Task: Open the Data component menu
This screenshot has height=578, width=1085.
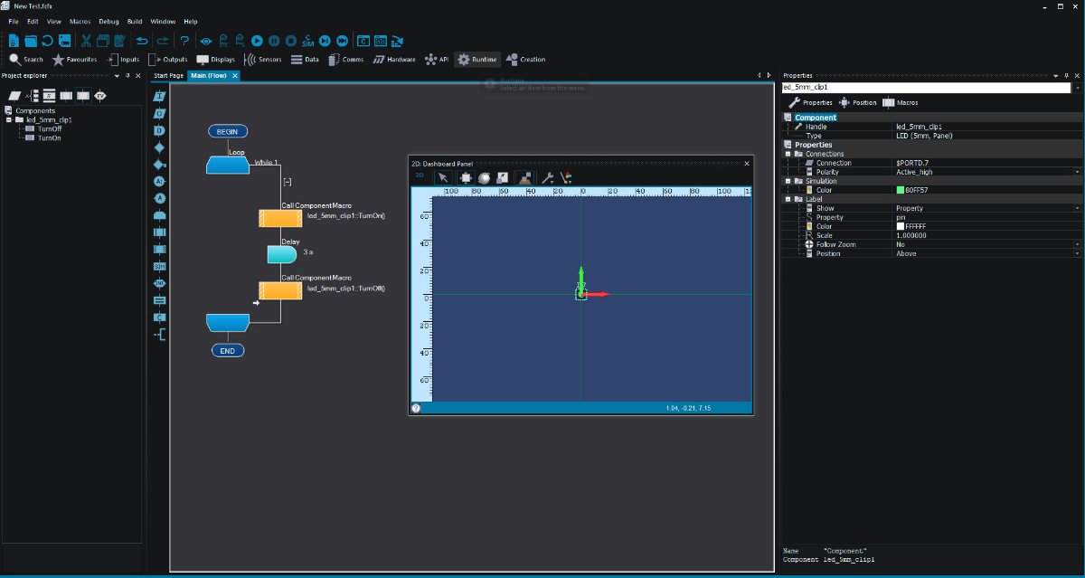Action: [305, 60]
